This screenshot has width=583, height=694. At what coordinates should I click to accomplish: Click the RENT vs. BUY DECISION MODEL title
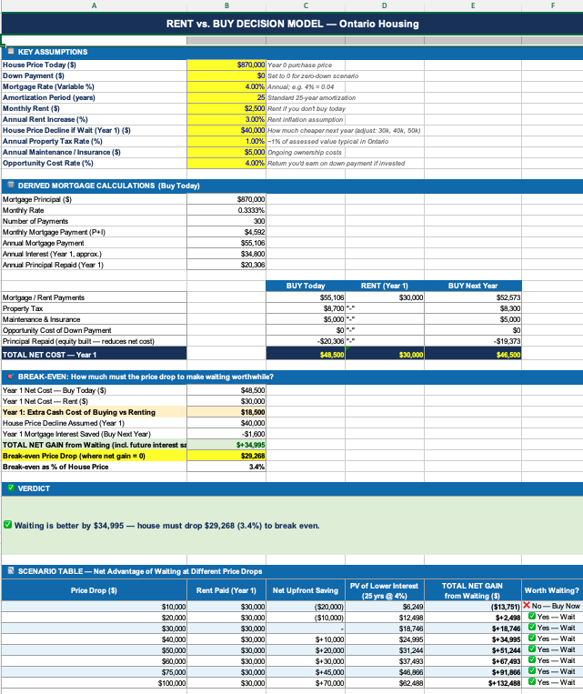292,24
